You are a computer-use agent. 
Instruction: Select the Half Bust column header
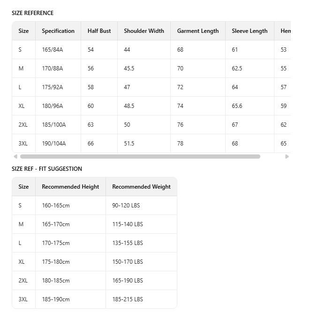click(99, 31)
